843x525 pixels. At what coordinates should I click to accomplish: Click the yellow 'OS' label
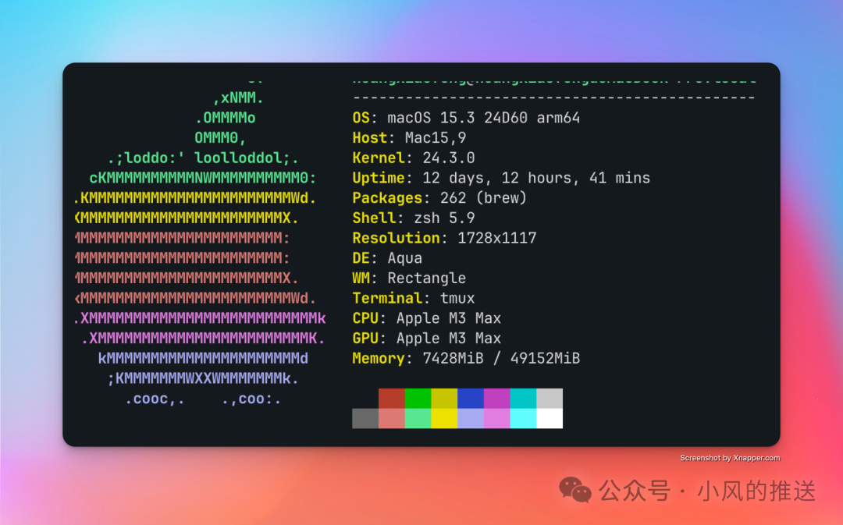pyautogui.click(x=361, y=118)
